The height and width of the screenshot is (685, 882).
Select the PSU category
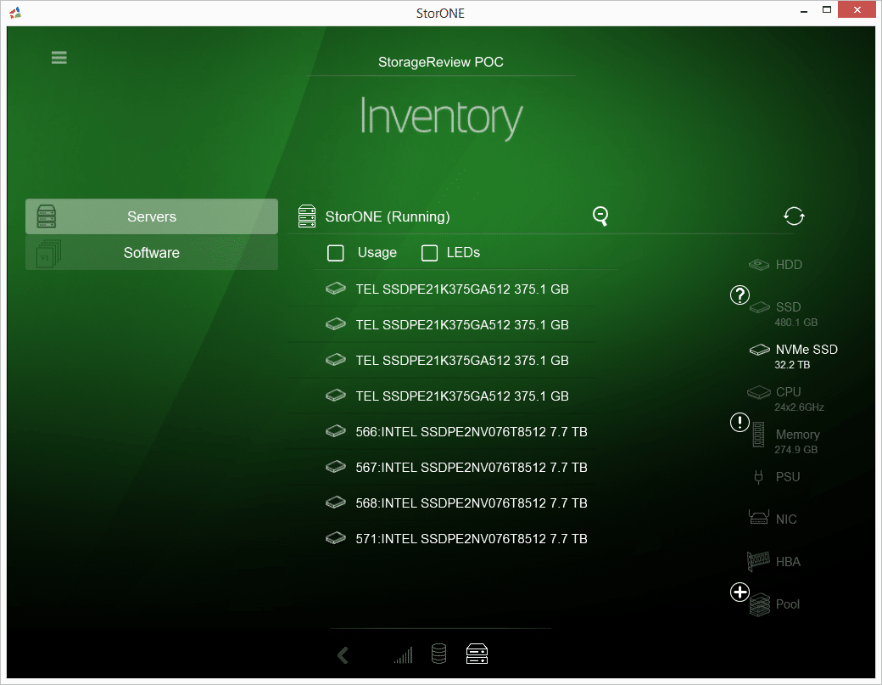pos(777,477)
